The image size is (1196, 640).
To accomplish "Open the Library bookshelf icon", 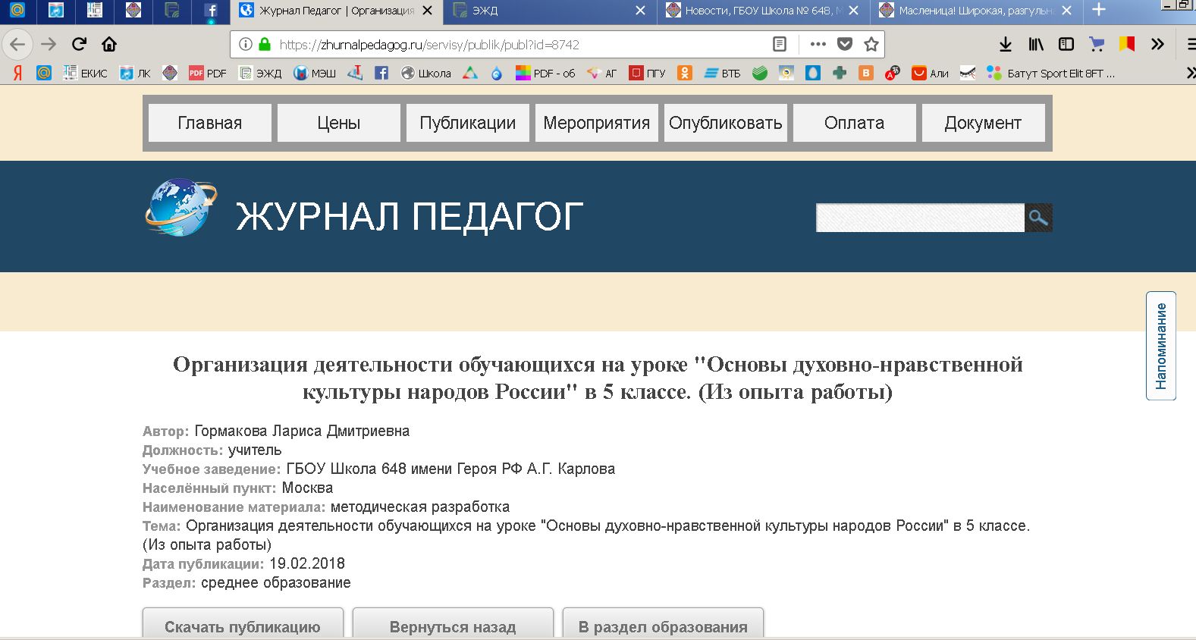I will 1036,44.
